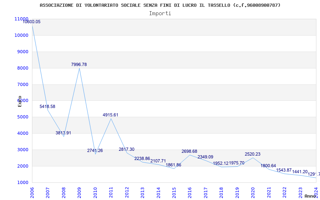Select the 1800.64 data label
Image resolution: width=320 pixels, height=200 pixels.
pos(268,166)
